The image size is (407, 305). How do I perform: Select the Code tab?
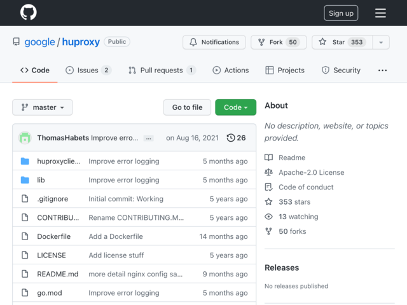pyautogui.click(x=35, y=71)
